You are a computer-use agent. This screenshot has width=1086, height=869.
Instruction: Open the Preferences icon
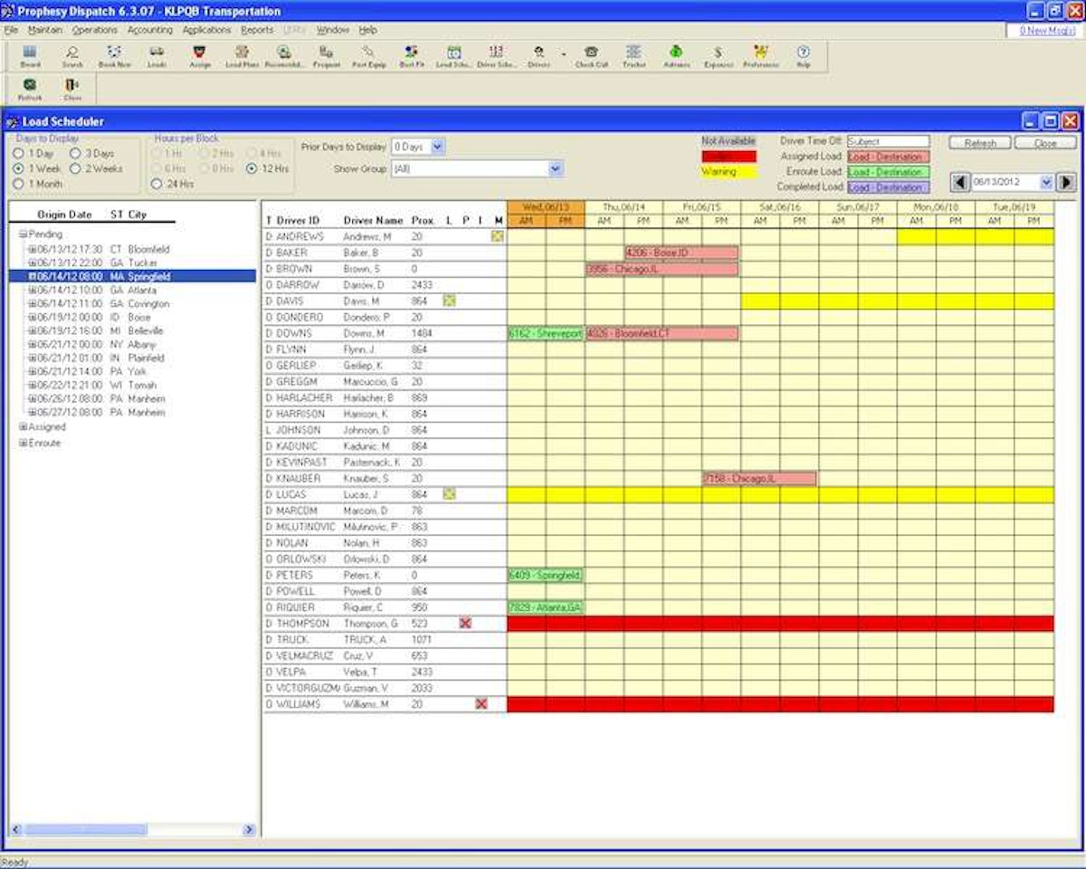pyautogui.click(x=760, y=54)
